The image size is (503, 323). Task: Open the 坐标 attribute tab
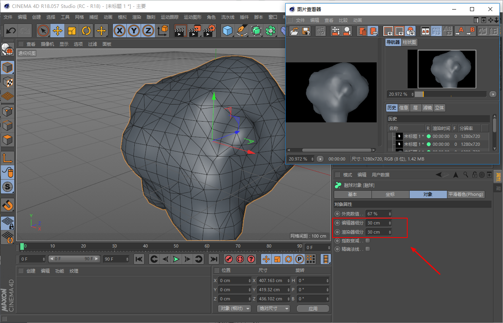390,194
